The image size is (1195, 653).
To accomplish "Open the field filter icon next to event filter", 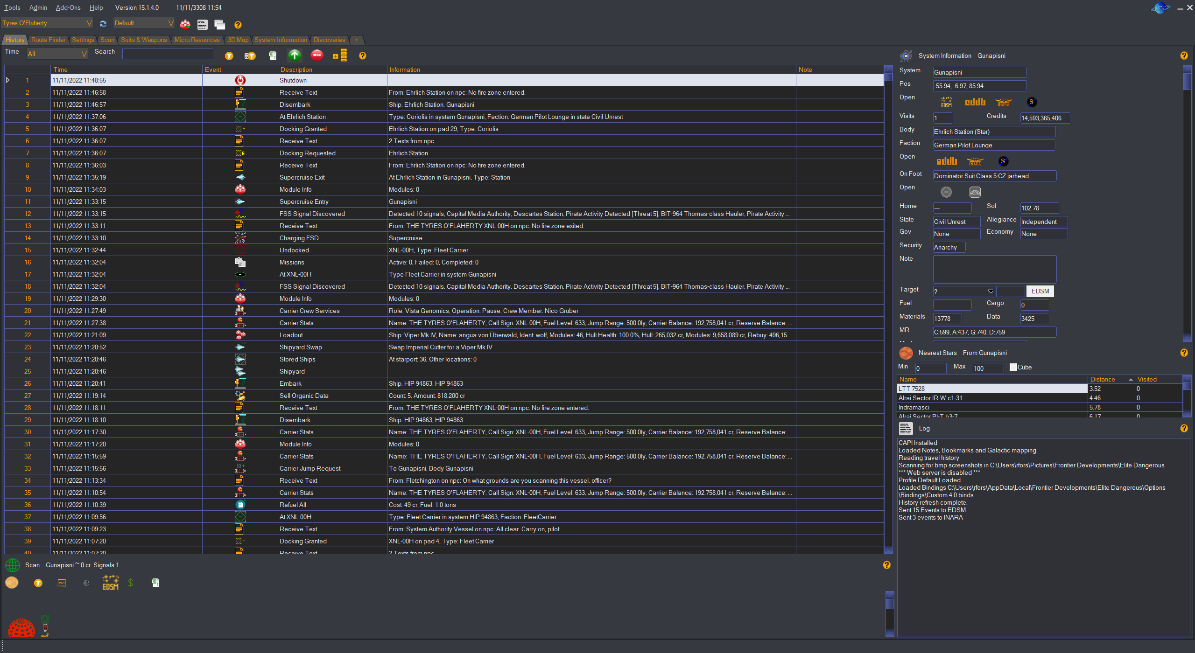I will click(250, 56).
